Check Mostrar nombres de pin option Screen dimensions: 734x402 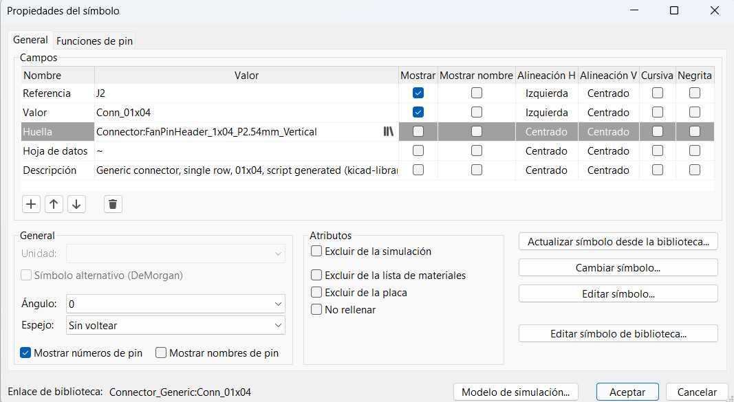(x=162, y=353)
